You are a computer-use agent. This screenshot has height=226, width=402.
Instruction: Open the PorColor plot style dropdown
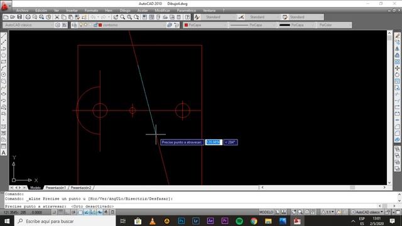tap(334, 25)
